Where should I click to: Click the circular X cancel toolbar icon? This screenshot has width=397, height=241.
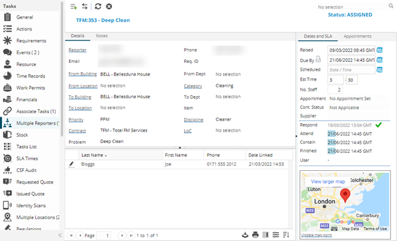(109, 7)
